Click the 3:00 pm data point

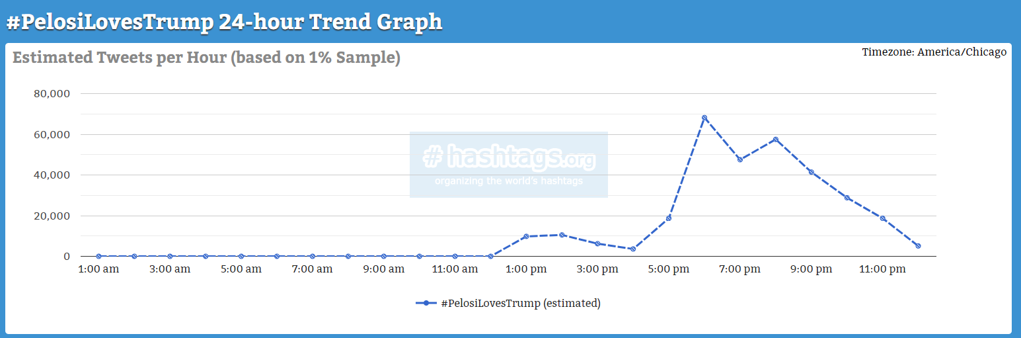click(597, 243)
